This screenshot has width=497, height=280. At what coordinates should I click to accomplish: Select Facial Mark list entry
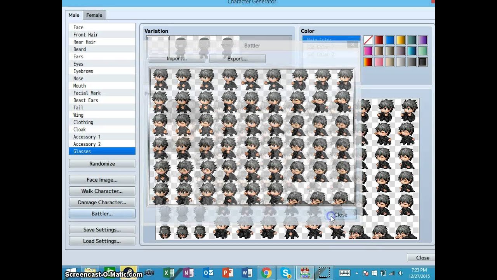pos(102,93)
